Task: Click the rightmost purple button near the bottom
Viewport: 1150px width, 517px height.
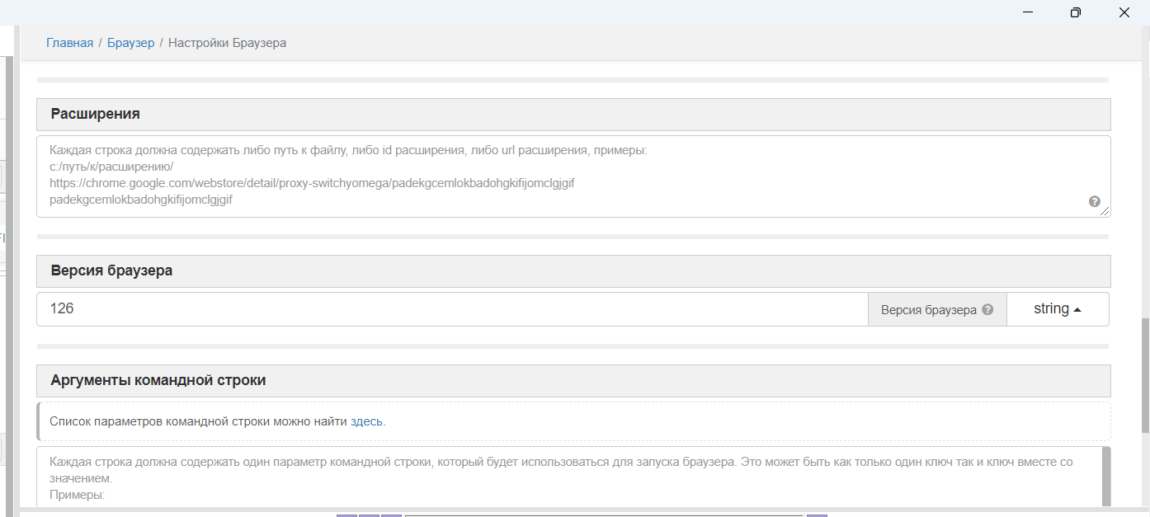Action: pyautogui.click(x=817, y=515)
